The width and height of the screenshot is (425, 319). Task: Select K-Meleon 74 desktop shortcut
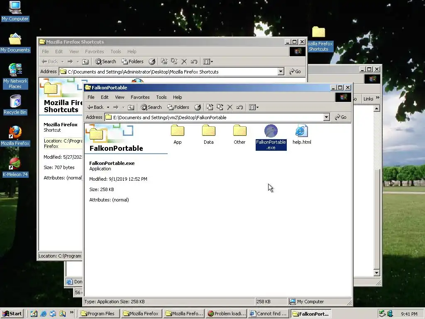(15, 167)
